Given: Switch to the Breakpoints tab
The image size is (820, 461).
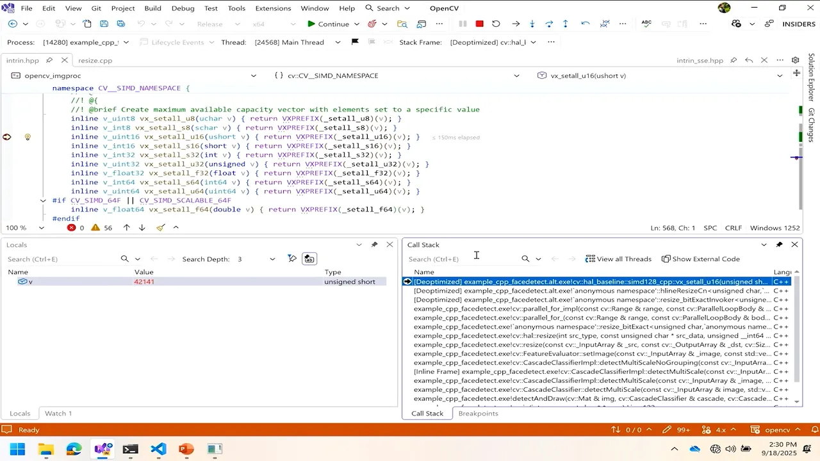Looking at the screenshot, I should (478, 413).
